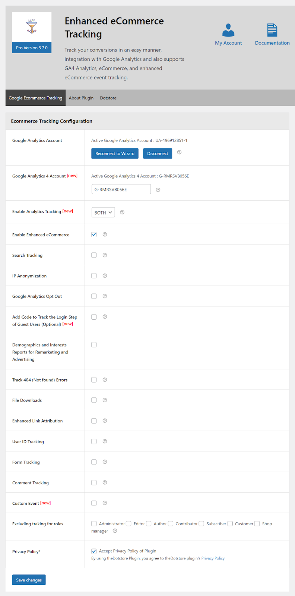Click help icon beside GA4 ID field
Viewport: 295px width, 596px height.
point(158,190)
